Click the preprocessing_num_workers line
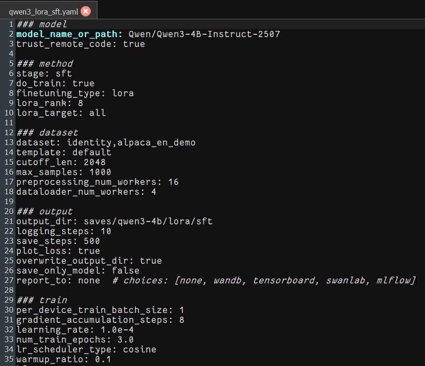 tap(97, 182)
